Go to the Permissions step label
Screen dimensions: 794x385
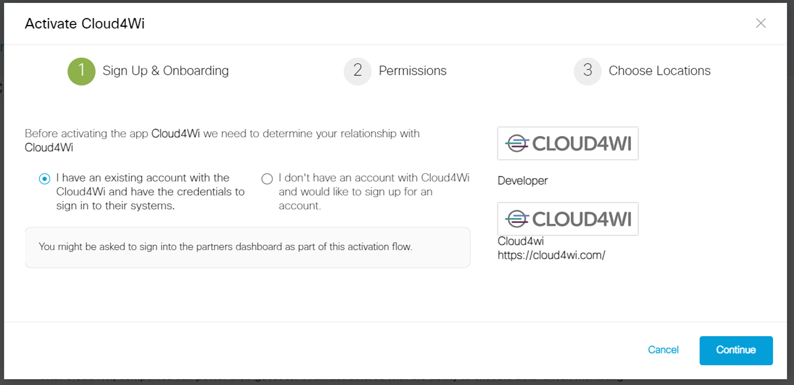point(413,71)
